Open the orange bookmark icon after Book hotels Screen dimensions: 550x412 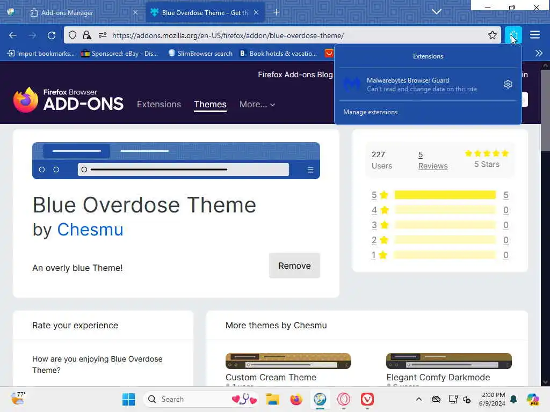click(x=329, y=53)
